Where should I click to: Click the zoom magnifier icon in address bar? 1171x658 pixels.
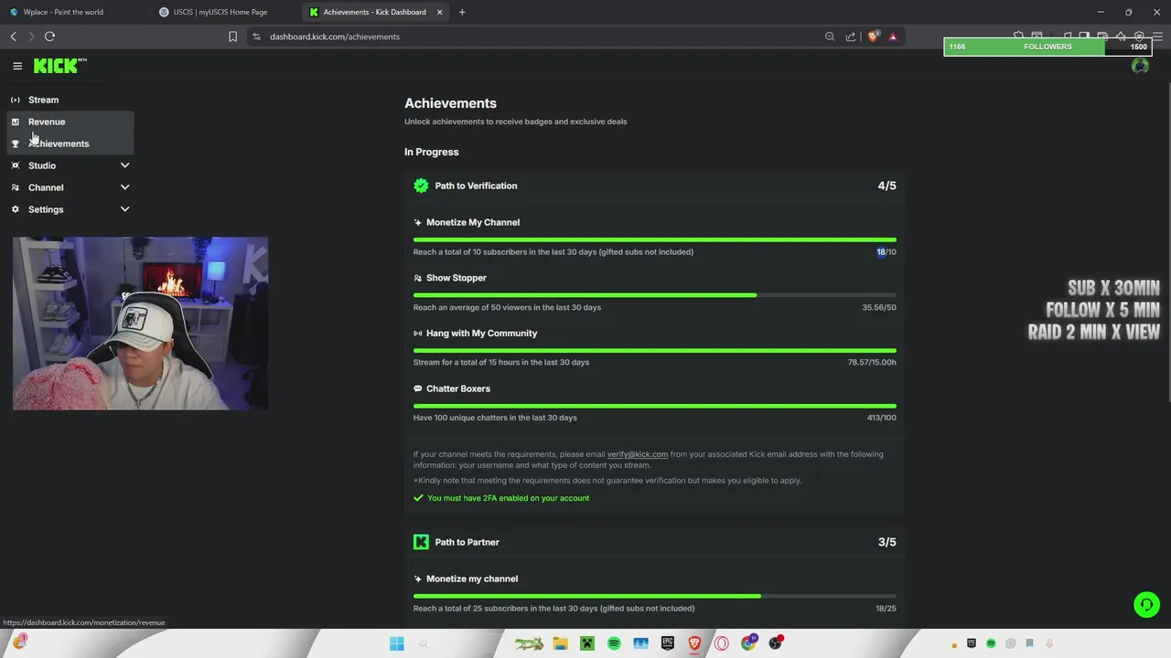[830, 37]
